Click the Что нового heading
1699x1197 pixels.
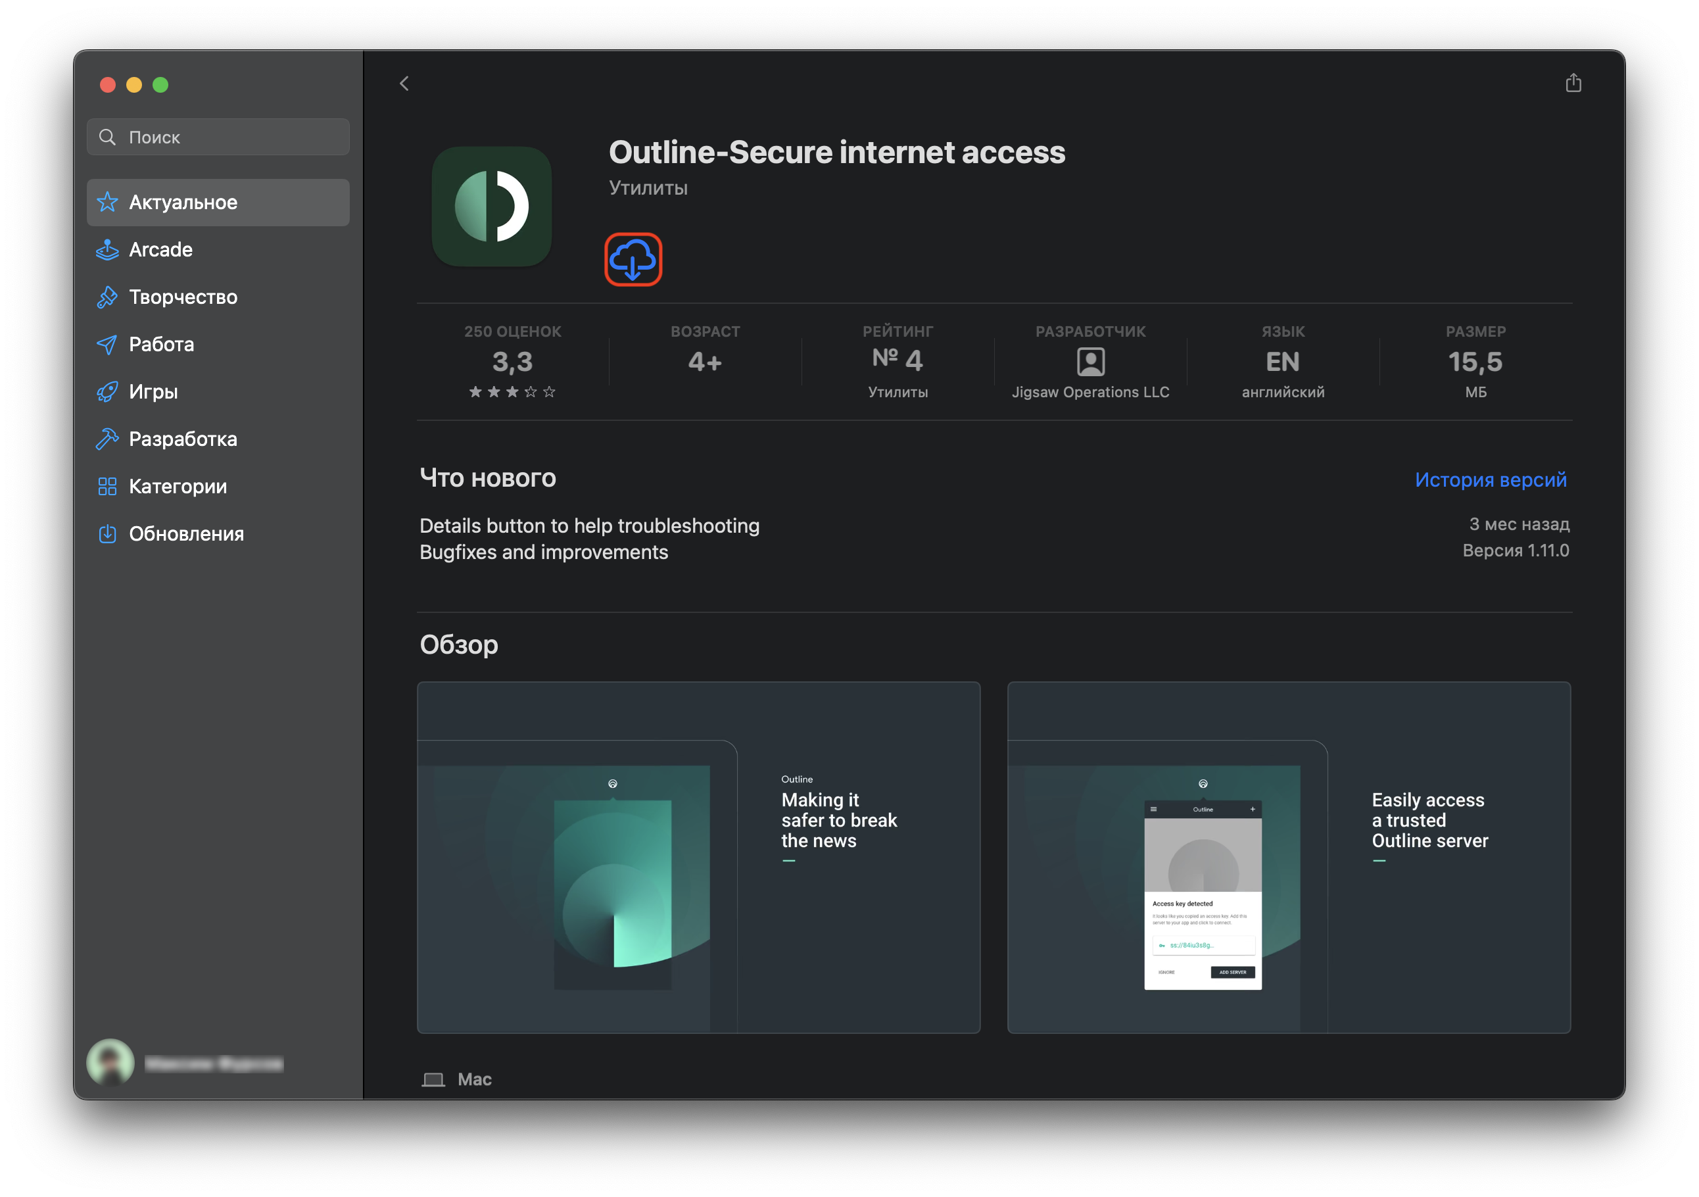tap(488, 478)
